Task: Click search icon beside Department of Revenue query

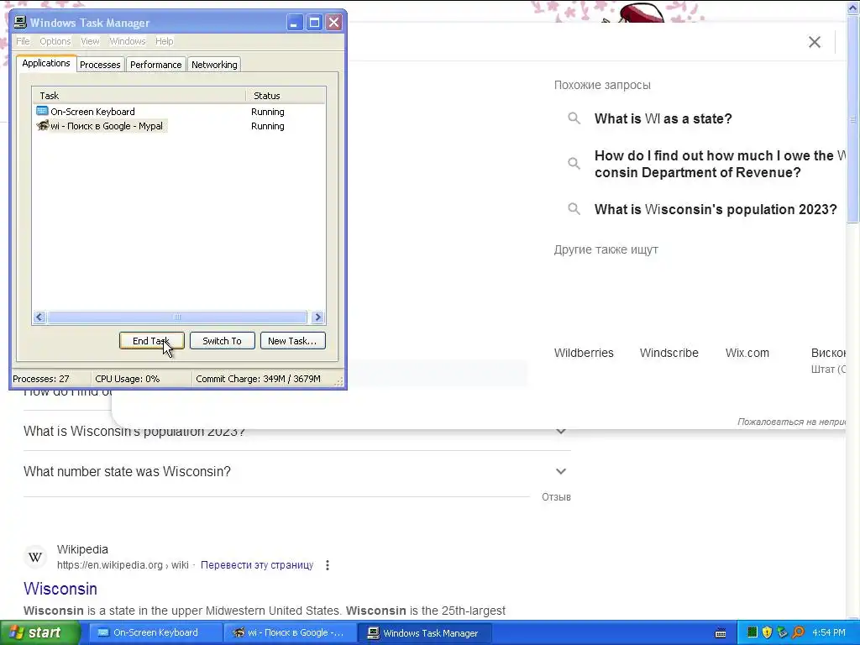Action: [x=574, y=164]
